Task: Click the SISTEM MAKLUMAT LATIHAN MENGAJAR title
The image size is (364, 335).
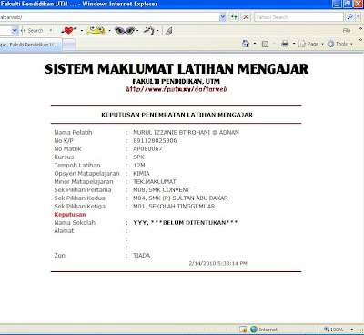Action: pos(177,69)
